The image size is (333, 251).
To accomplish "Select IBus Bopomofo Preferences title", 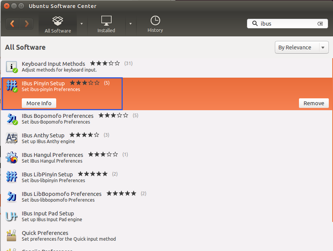I will (58, 116).
